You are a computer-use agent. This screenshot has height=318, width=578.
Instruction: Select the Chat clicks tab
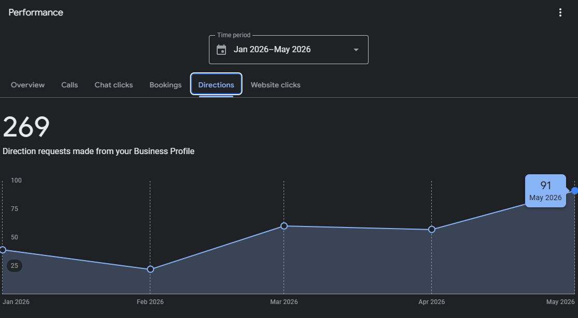tap(114, 85)
